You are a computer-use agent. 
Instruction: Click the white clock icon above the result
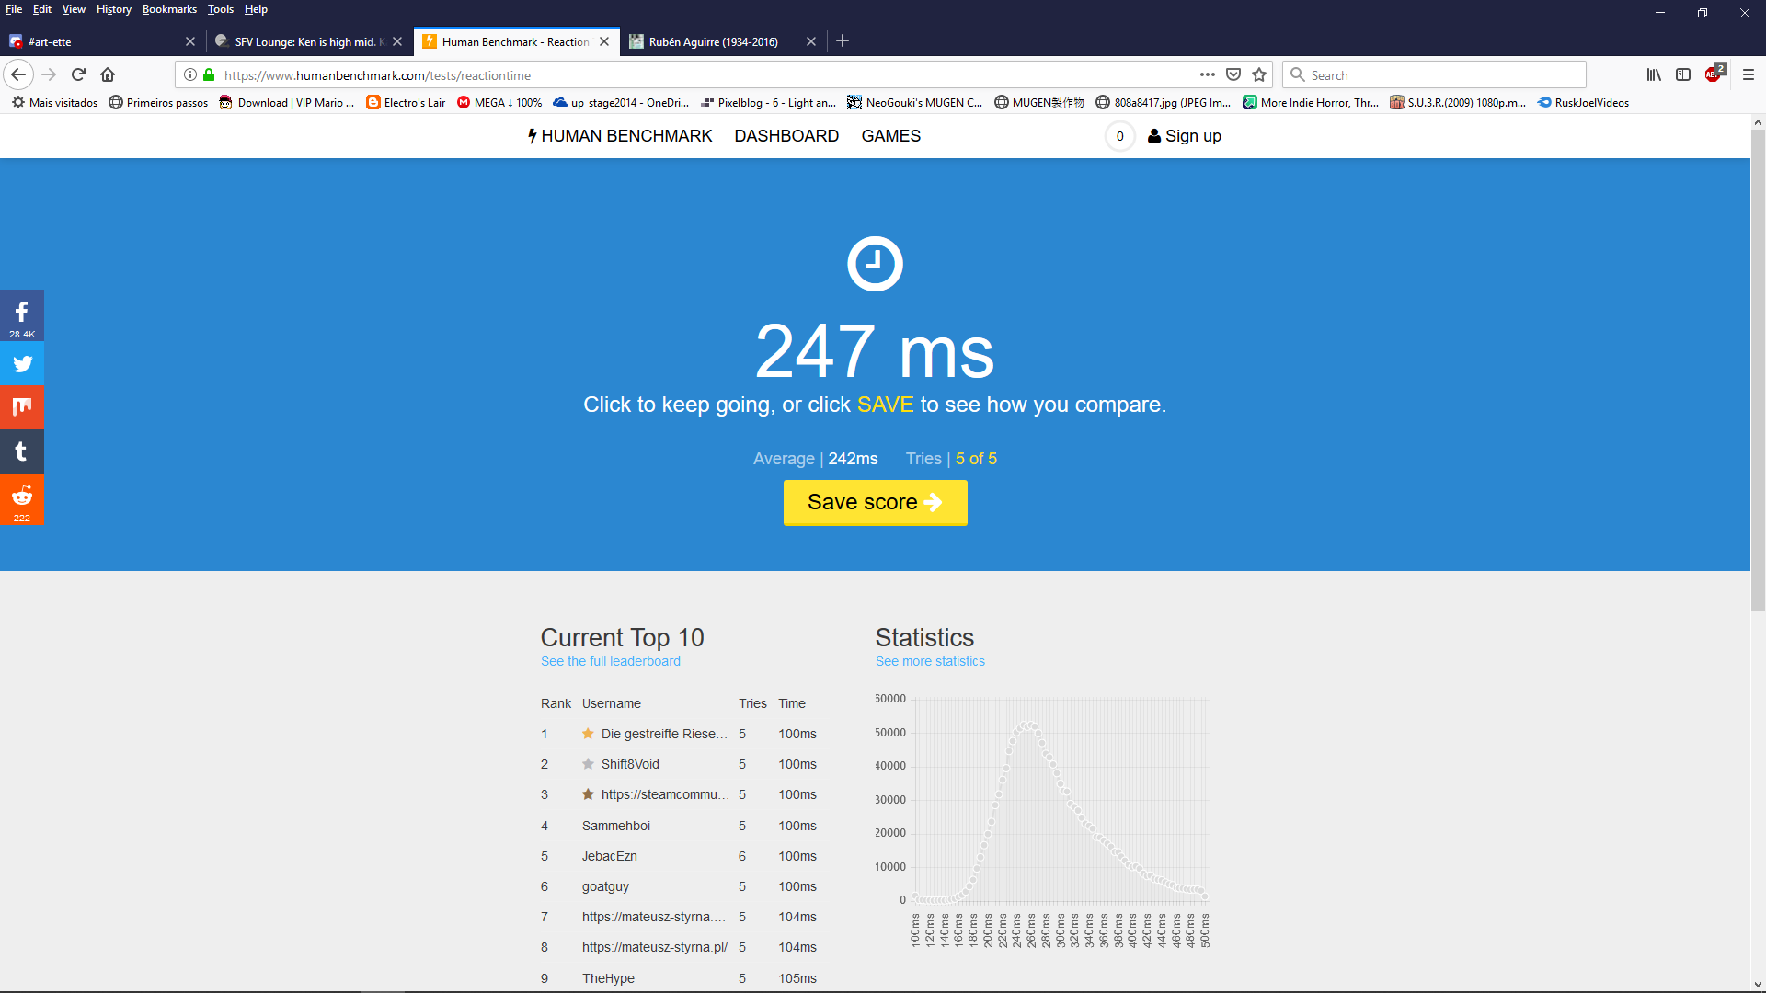(875, 264)
